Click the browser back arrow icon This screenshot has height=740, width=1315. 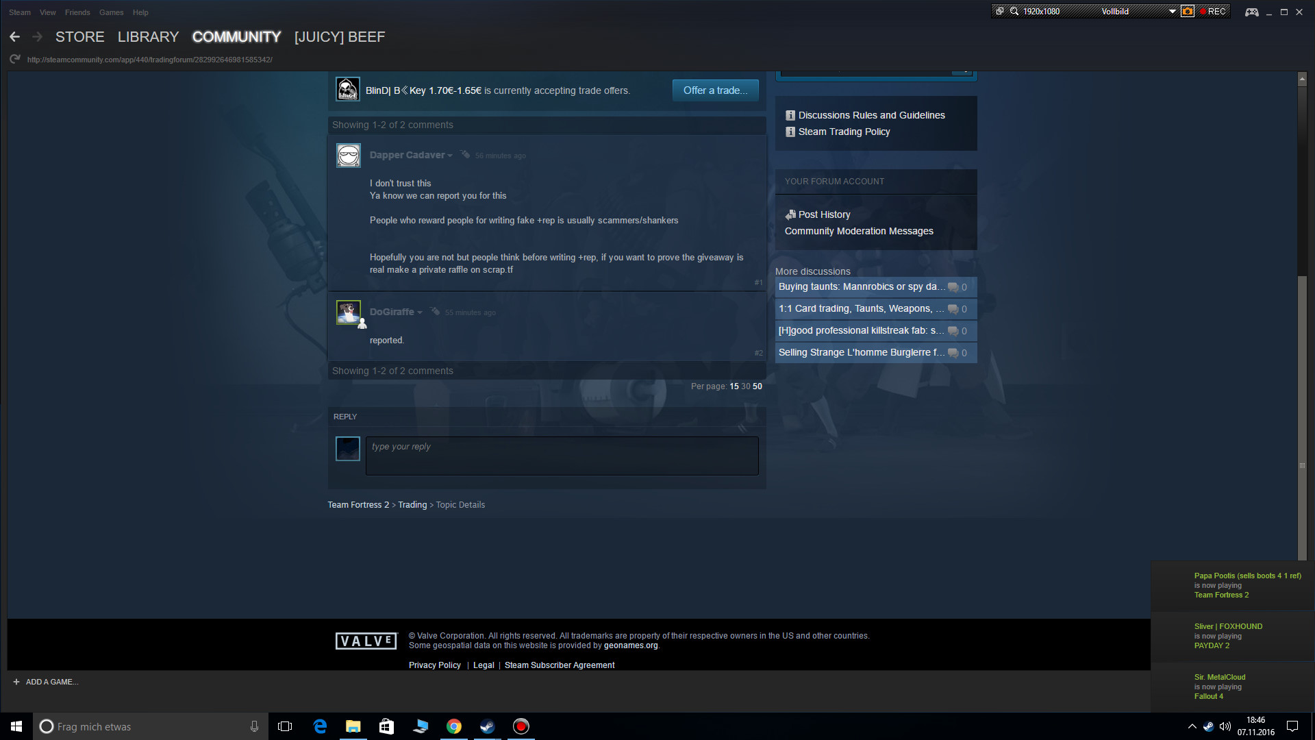(x=14, y=37)
